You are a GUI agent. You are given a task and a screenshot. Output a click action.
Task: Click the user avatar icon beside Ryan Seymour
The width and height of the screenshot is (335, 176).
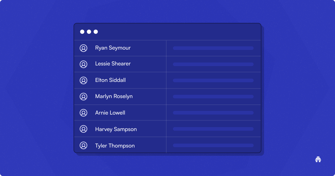pos(83,48)
